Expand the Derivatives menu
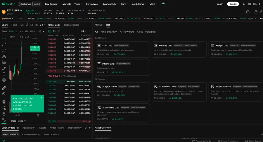This screenshot has height=142, width=263. coord(93,4)
